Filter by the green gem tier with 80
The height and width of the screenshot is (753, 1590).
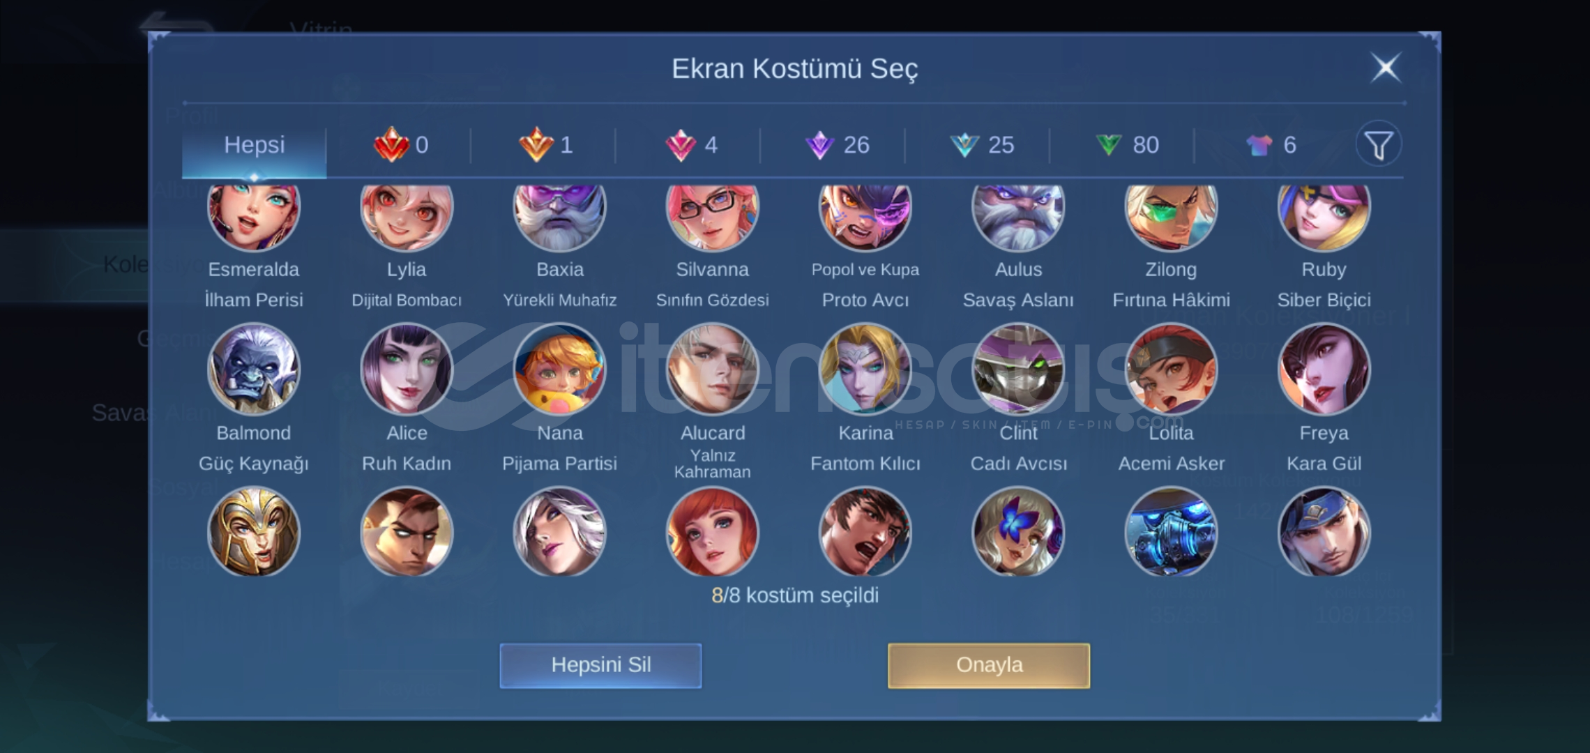[x=1126, y=145]
